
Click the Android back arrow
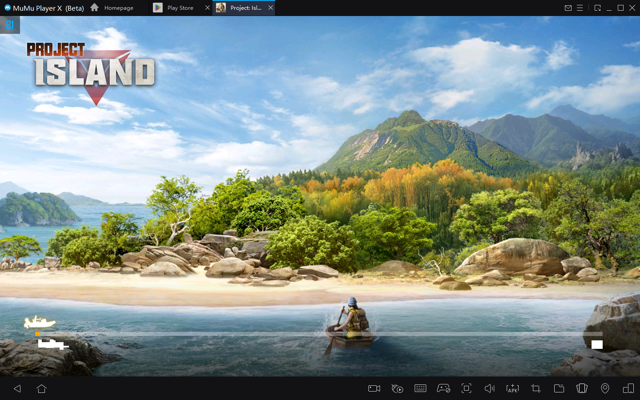17,388
